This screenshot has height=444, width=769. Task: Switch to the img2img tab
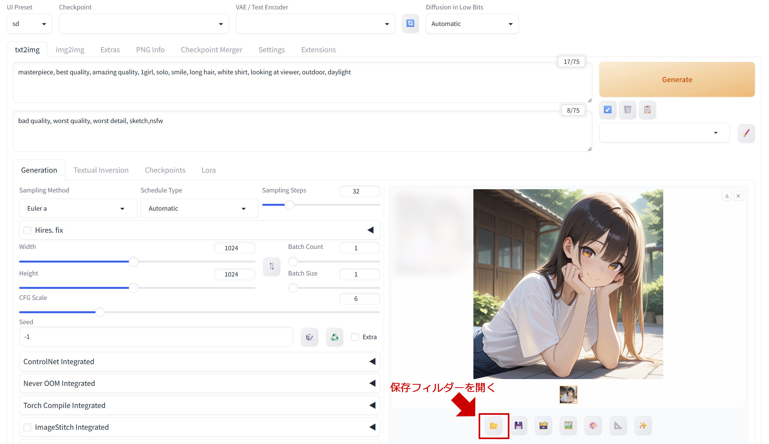[x=70, y=50]
